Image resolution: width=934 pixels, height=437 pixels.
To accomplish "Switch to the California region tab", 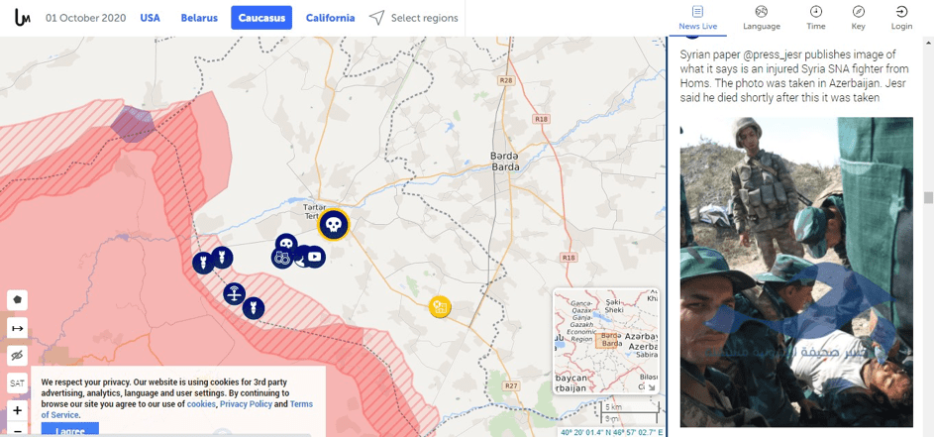I will (330, 18).
